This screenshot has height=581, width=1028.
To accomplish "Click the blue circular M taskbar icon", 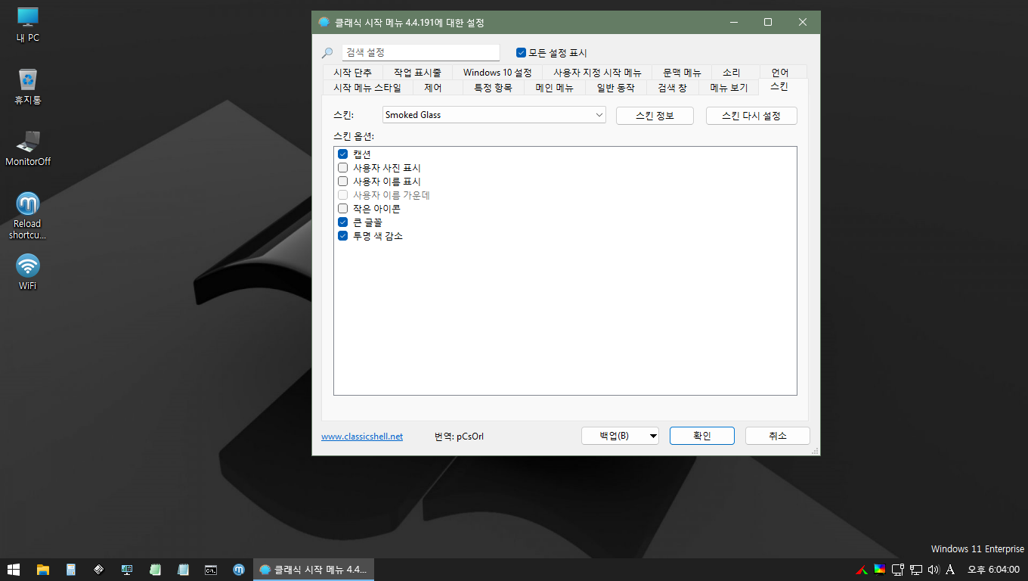I will click(x=239, y=570).
